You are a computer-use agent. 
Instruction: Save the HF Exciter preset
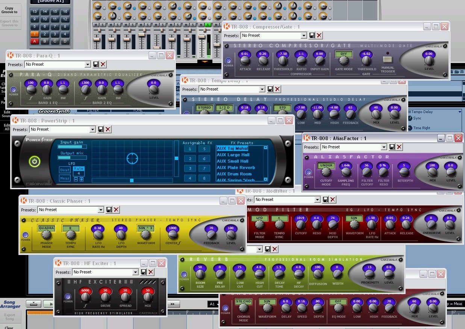tap(144, 272)
